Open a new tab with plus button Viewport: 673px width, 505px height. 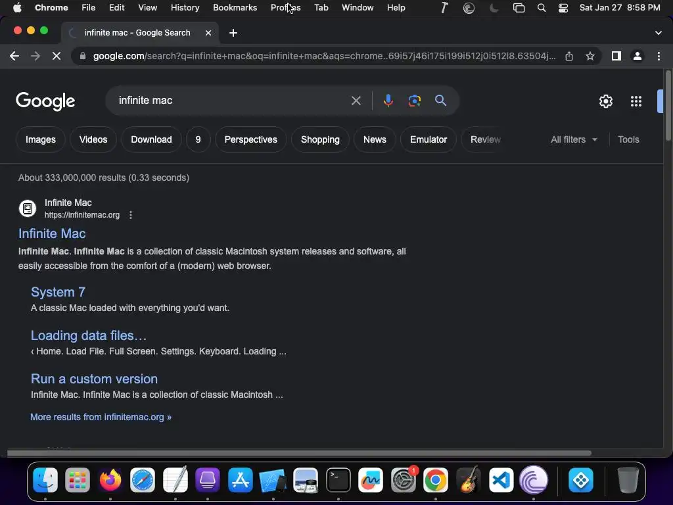(233, 33)
